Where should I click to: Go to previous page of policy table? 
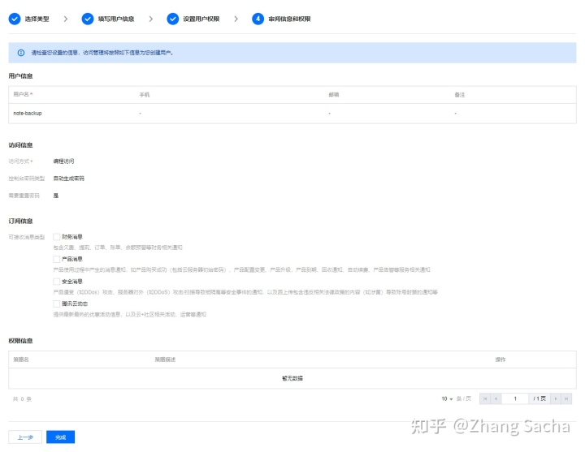click(x=496, y=398)
